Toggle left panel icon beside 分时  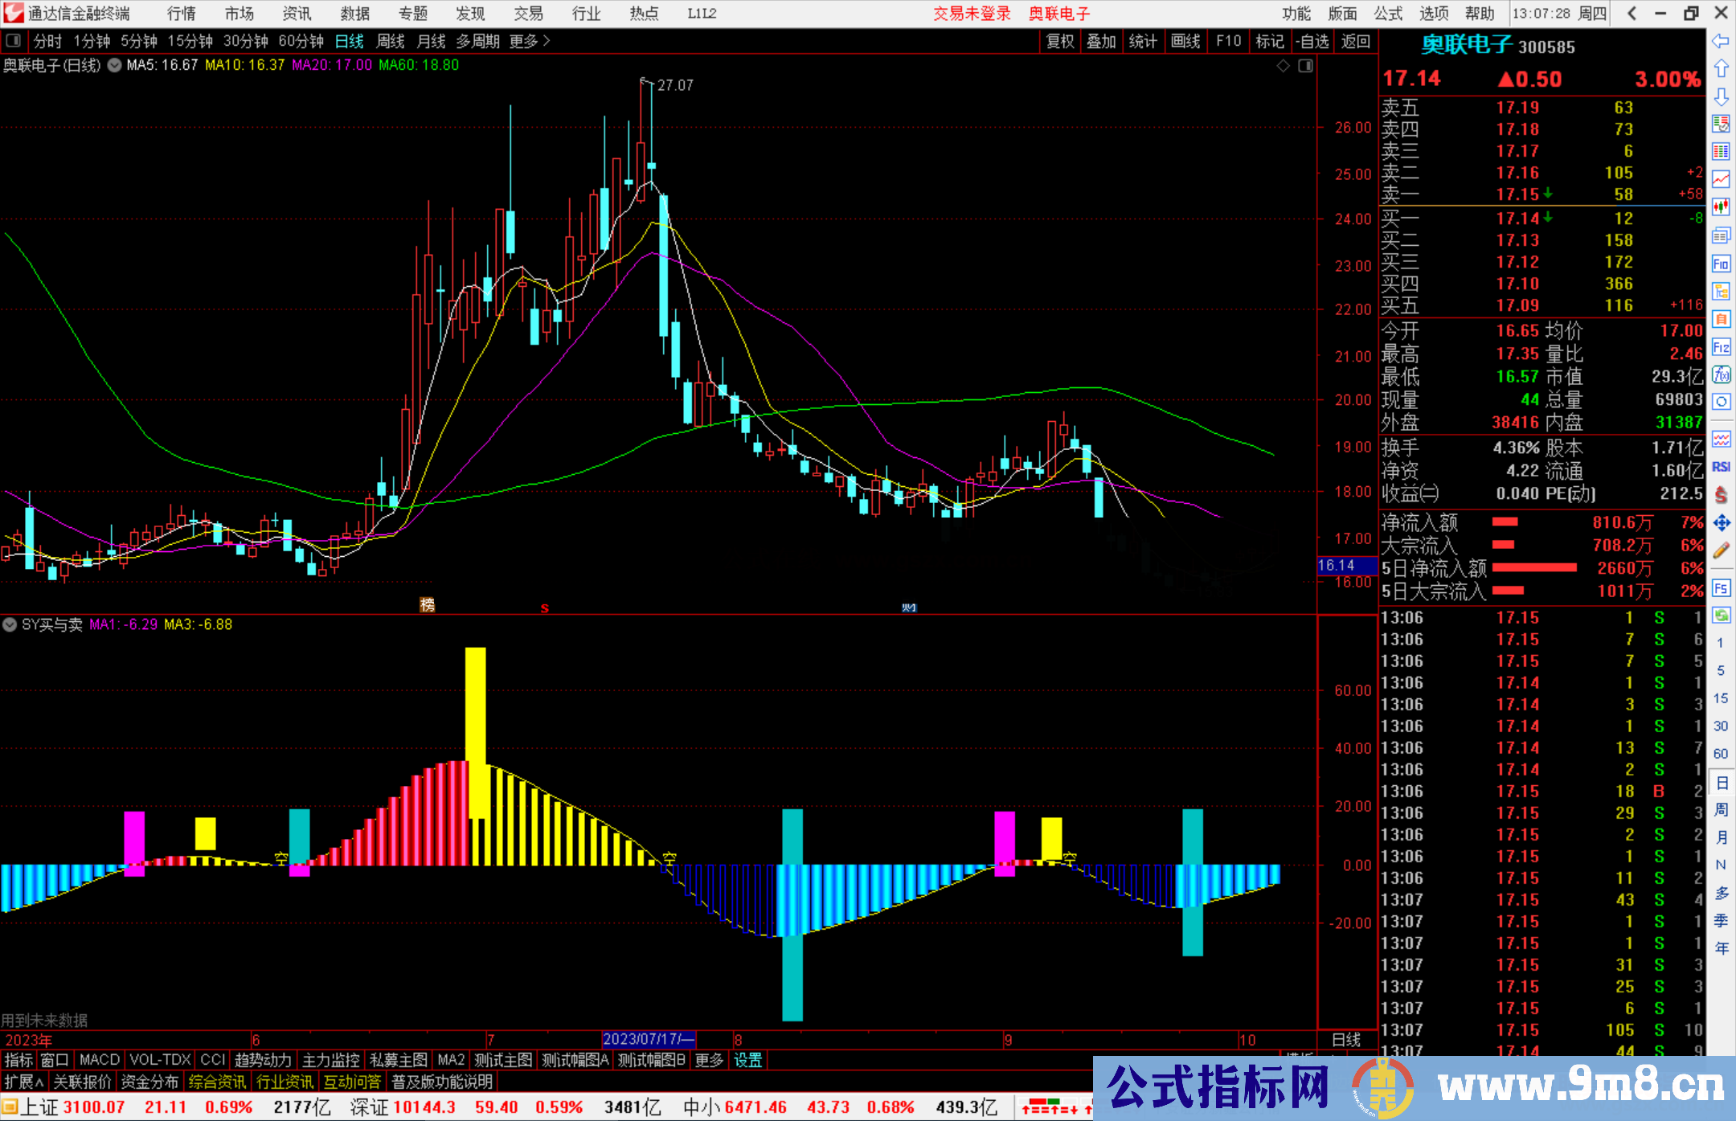click(x=13, y=41)
